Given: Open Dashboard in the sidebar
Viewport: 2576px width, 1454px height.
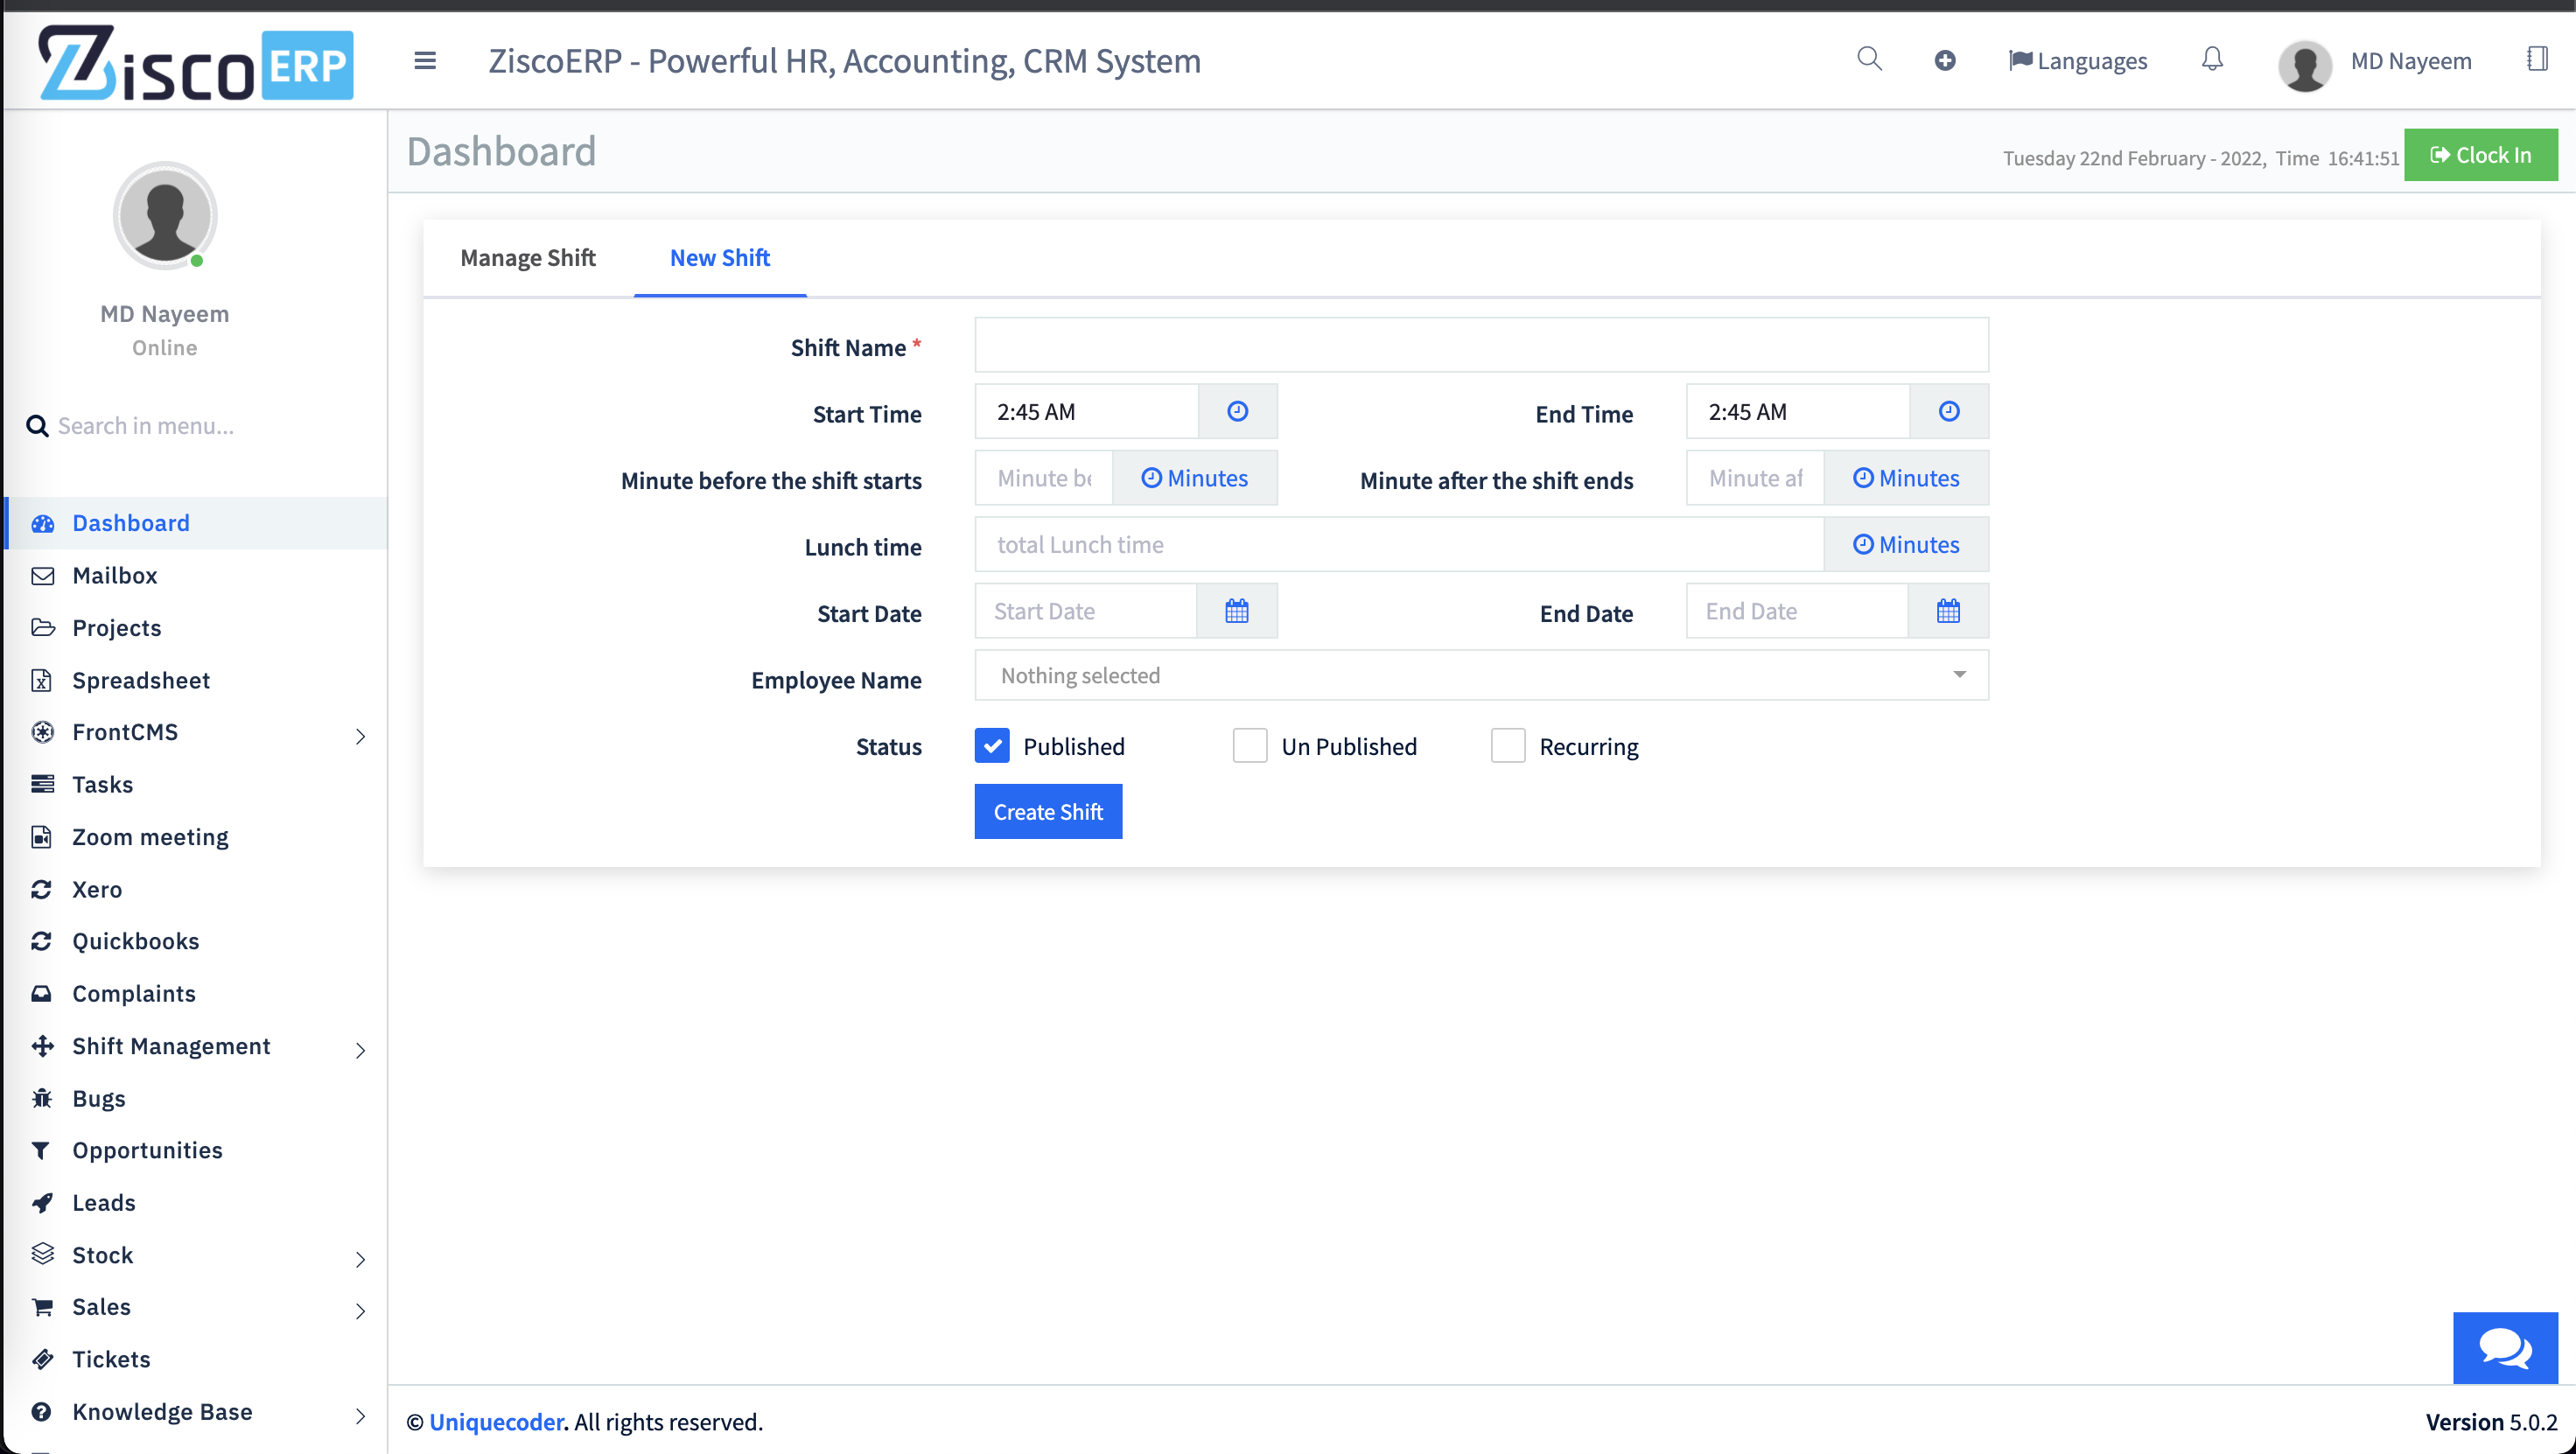Looking at the screenshot, I should point(196,523).
